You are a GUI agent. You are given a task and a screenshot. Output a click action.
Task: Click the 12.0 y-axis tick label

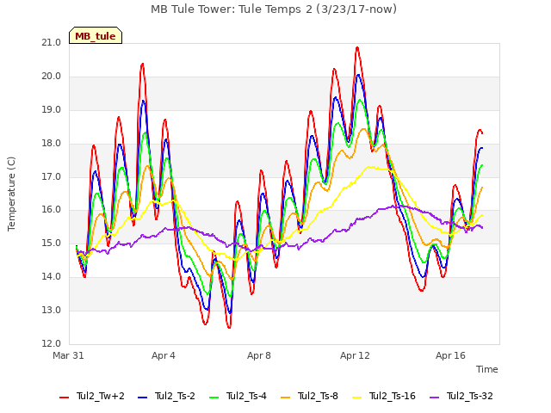52,343
